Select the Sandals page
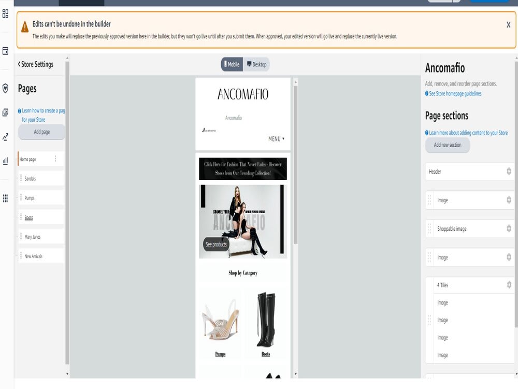 41,178
